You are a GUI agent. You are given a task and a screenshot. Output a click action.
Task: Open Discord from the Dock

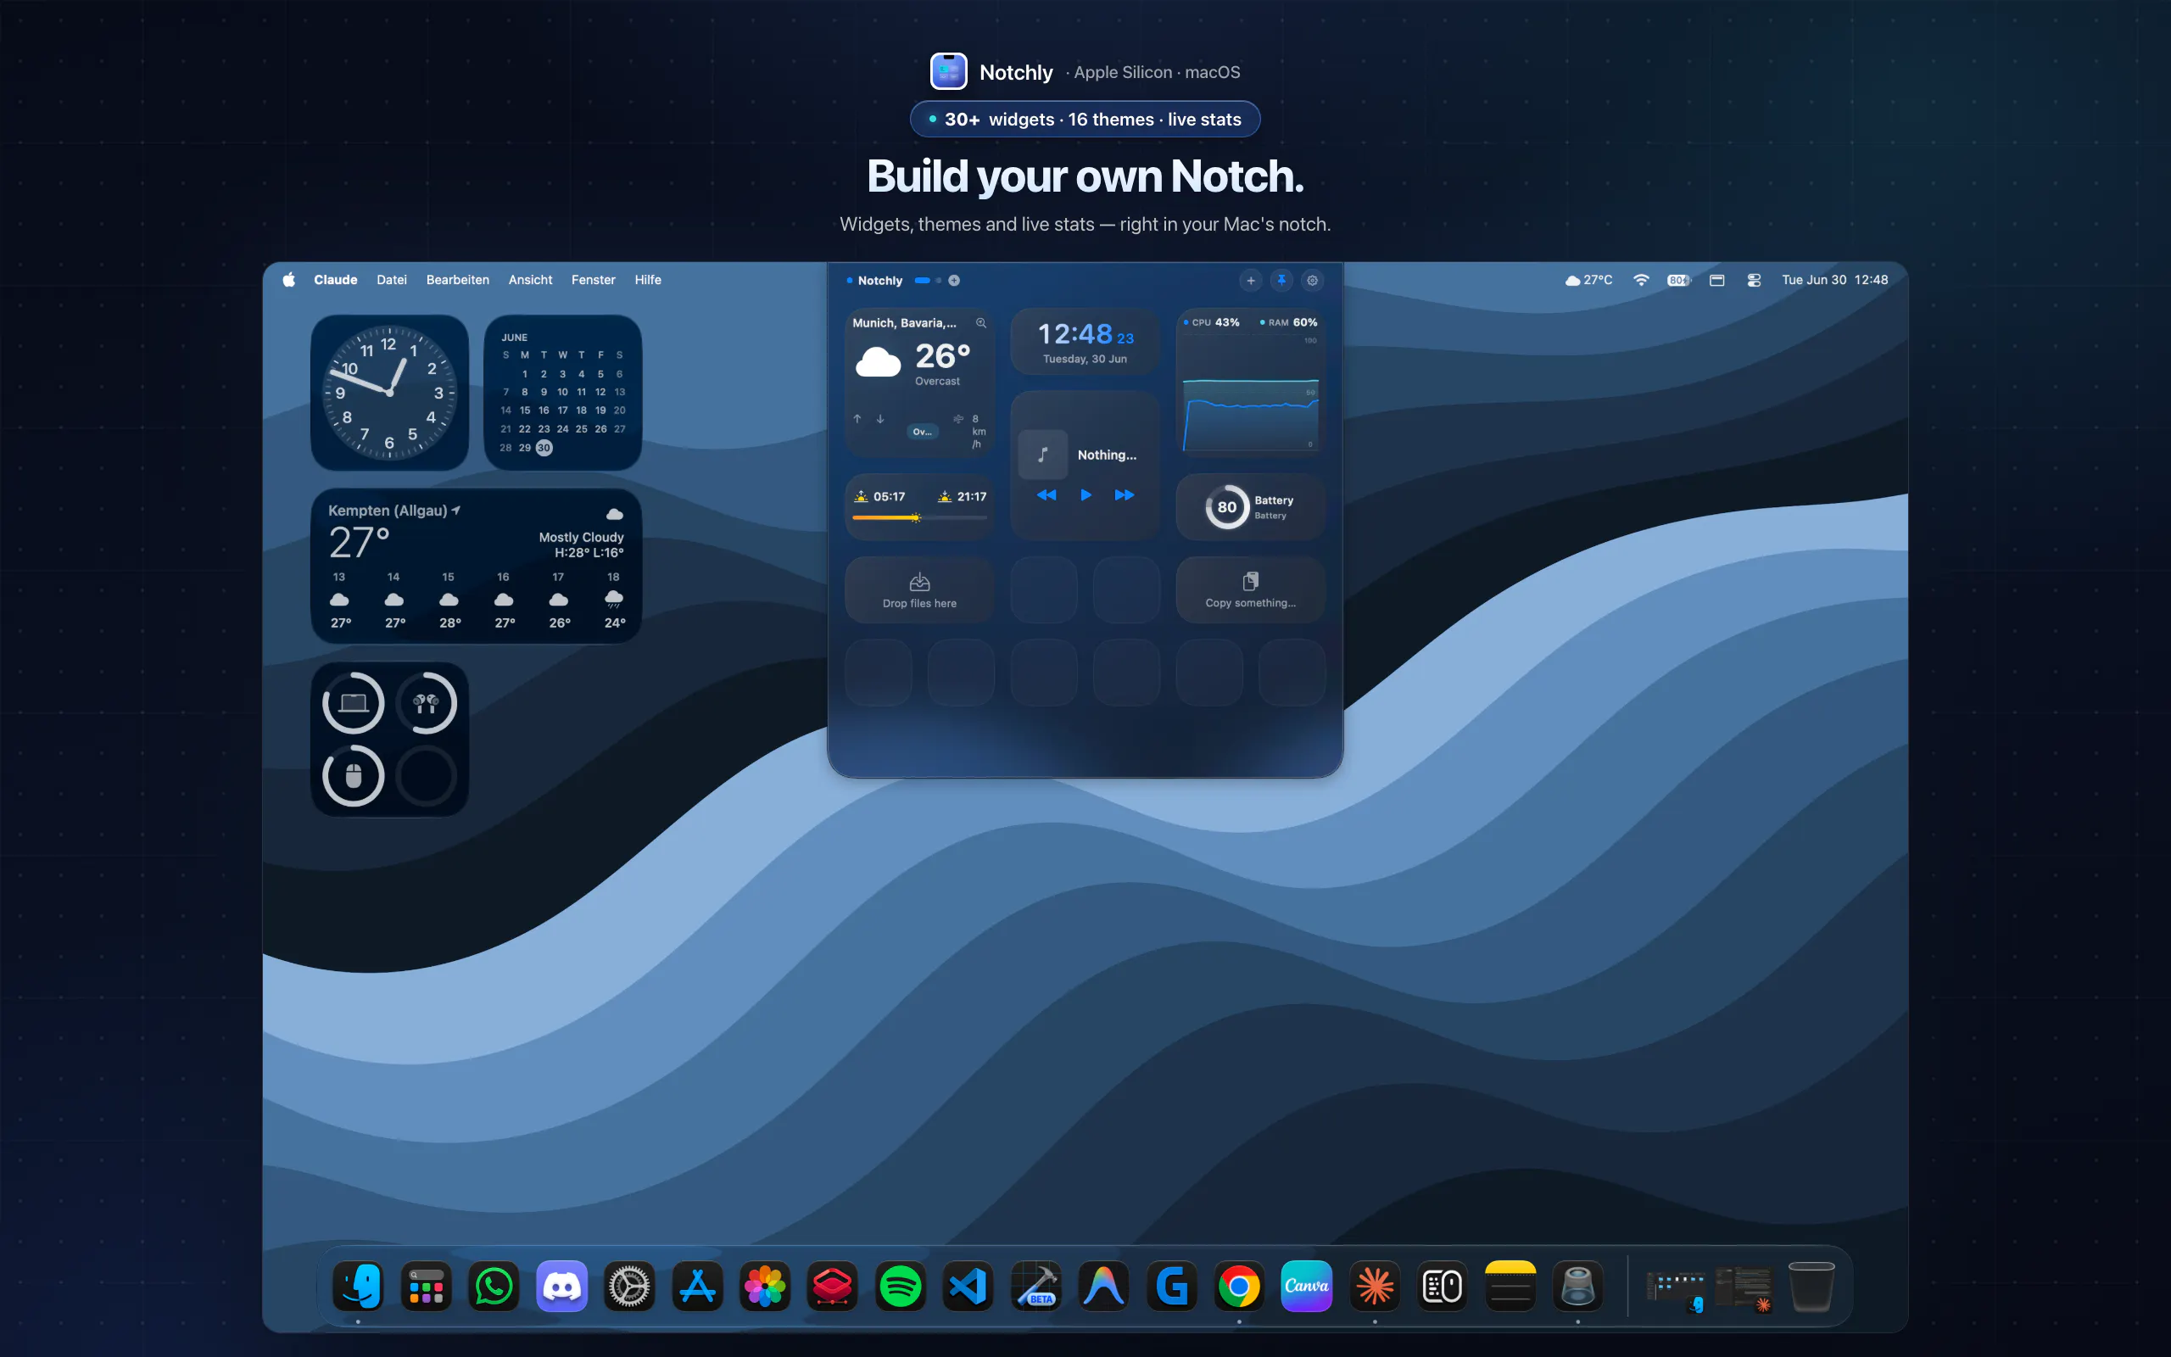(x=561, y=1286)
